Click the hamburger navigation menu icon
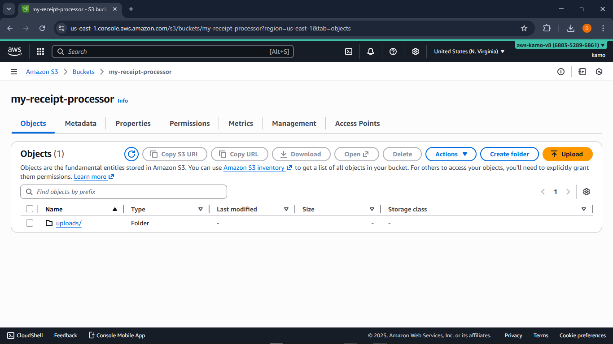The height and width of the screenshot is (344, 613). (14, 72)
